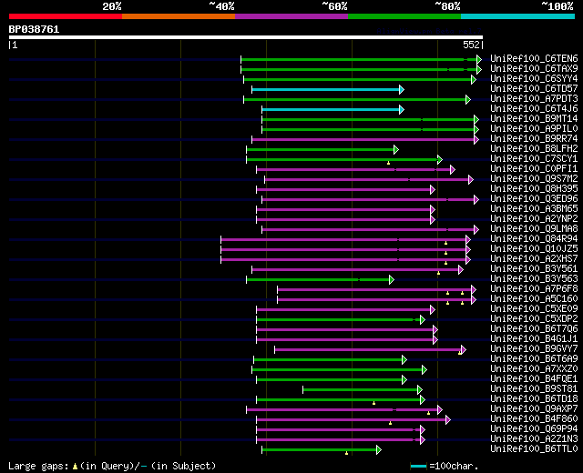Click the UniRef100_B4F860 name
This screenshot has width=583, height=473.
[534, 419]
